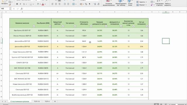Switch to ТОП-5 sheet tab
The width and height of the screenshot is (187, 105).
coord(47,101)
